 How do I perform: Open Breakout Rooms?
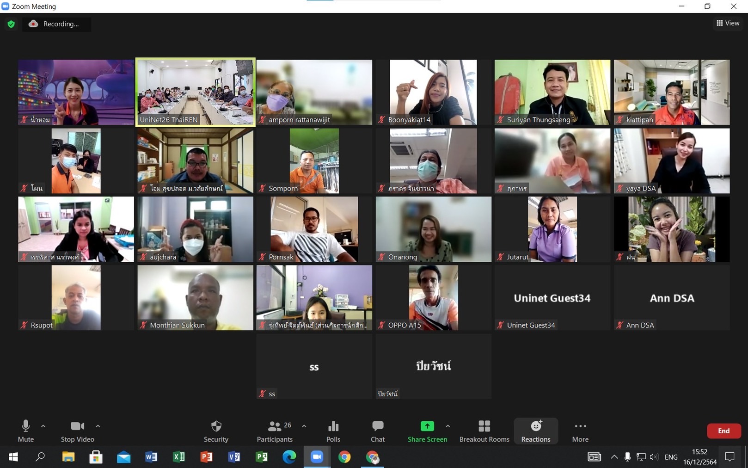(x=484, y=431)
